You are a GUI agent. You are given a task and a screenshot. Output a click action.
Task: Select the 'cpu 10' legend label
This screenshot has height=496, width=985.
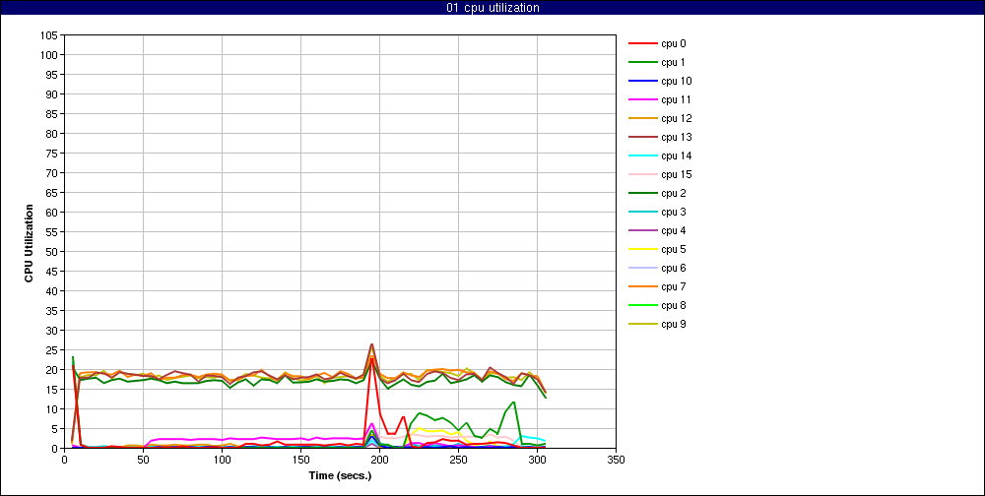[x=676, y=81]
